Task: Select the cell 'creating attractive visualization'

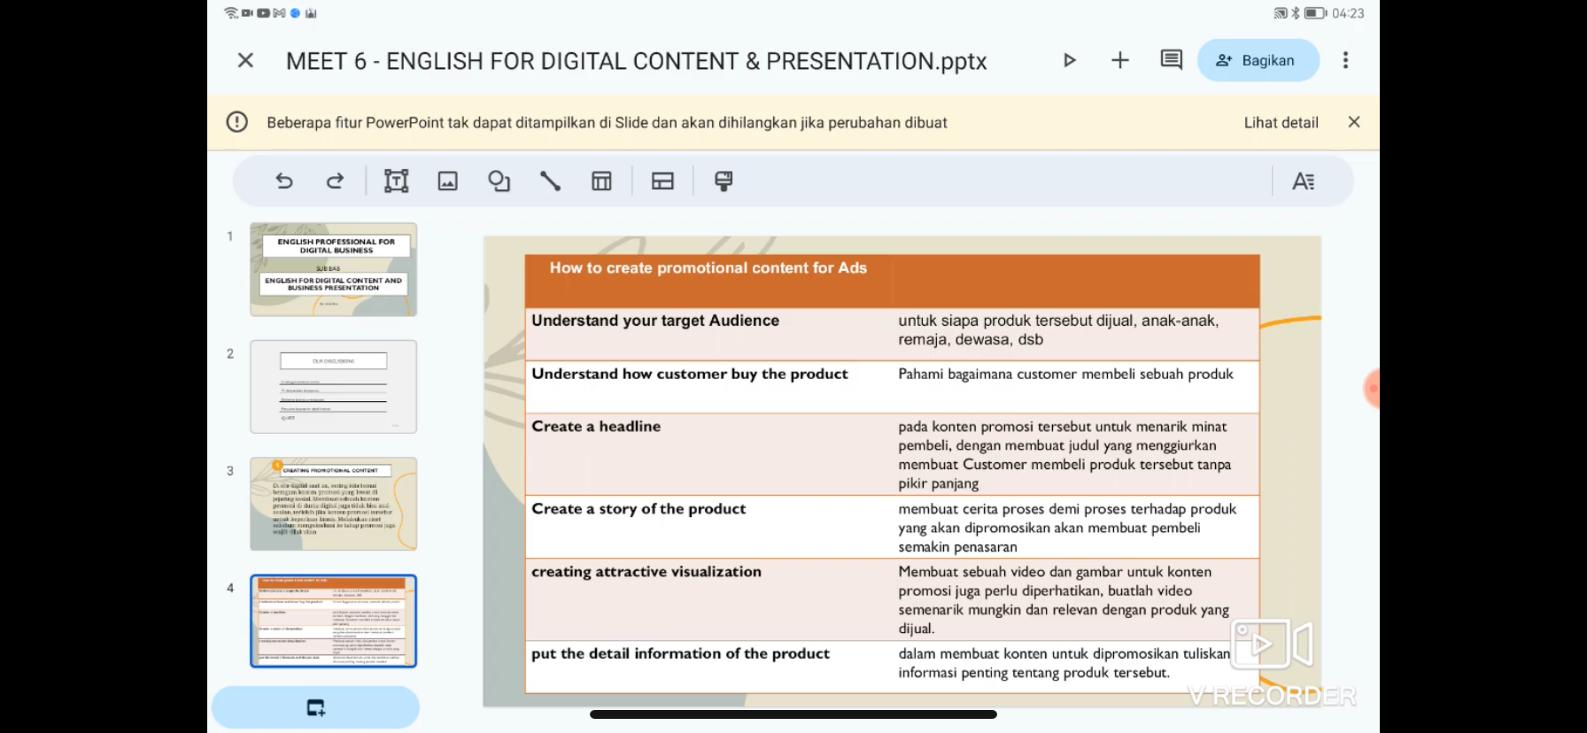Action: [x=708, y=599]
